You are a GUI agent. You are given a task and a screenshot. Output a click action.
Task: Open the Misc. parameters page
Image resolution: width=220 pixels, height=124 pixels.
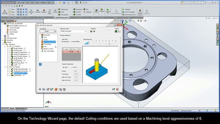pyautogui.click(x=49, y=51)
